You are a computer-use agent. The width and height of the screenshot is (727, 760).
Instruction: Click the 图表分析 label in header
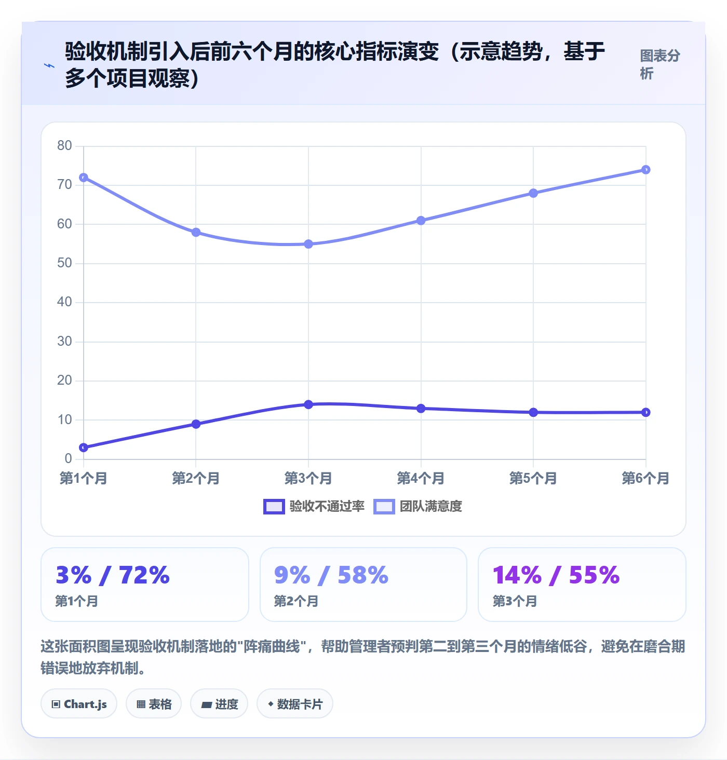(659, 64)
